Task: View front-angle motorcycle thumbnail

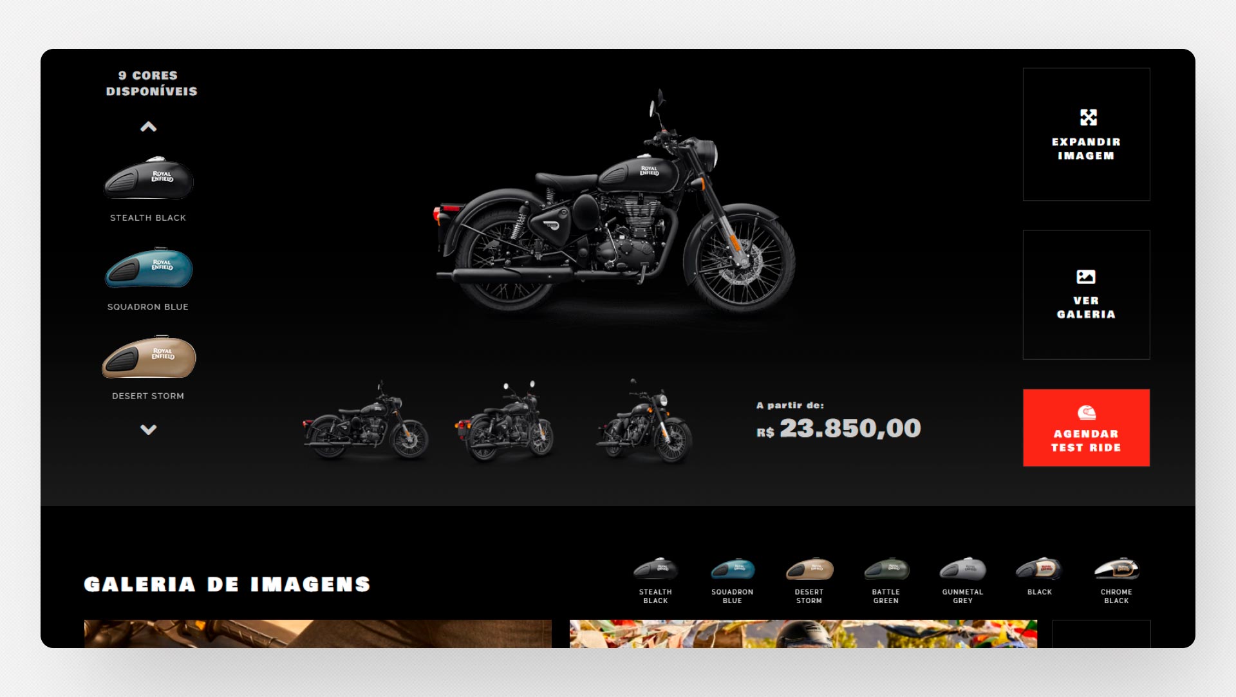Action: pos(645,422)
